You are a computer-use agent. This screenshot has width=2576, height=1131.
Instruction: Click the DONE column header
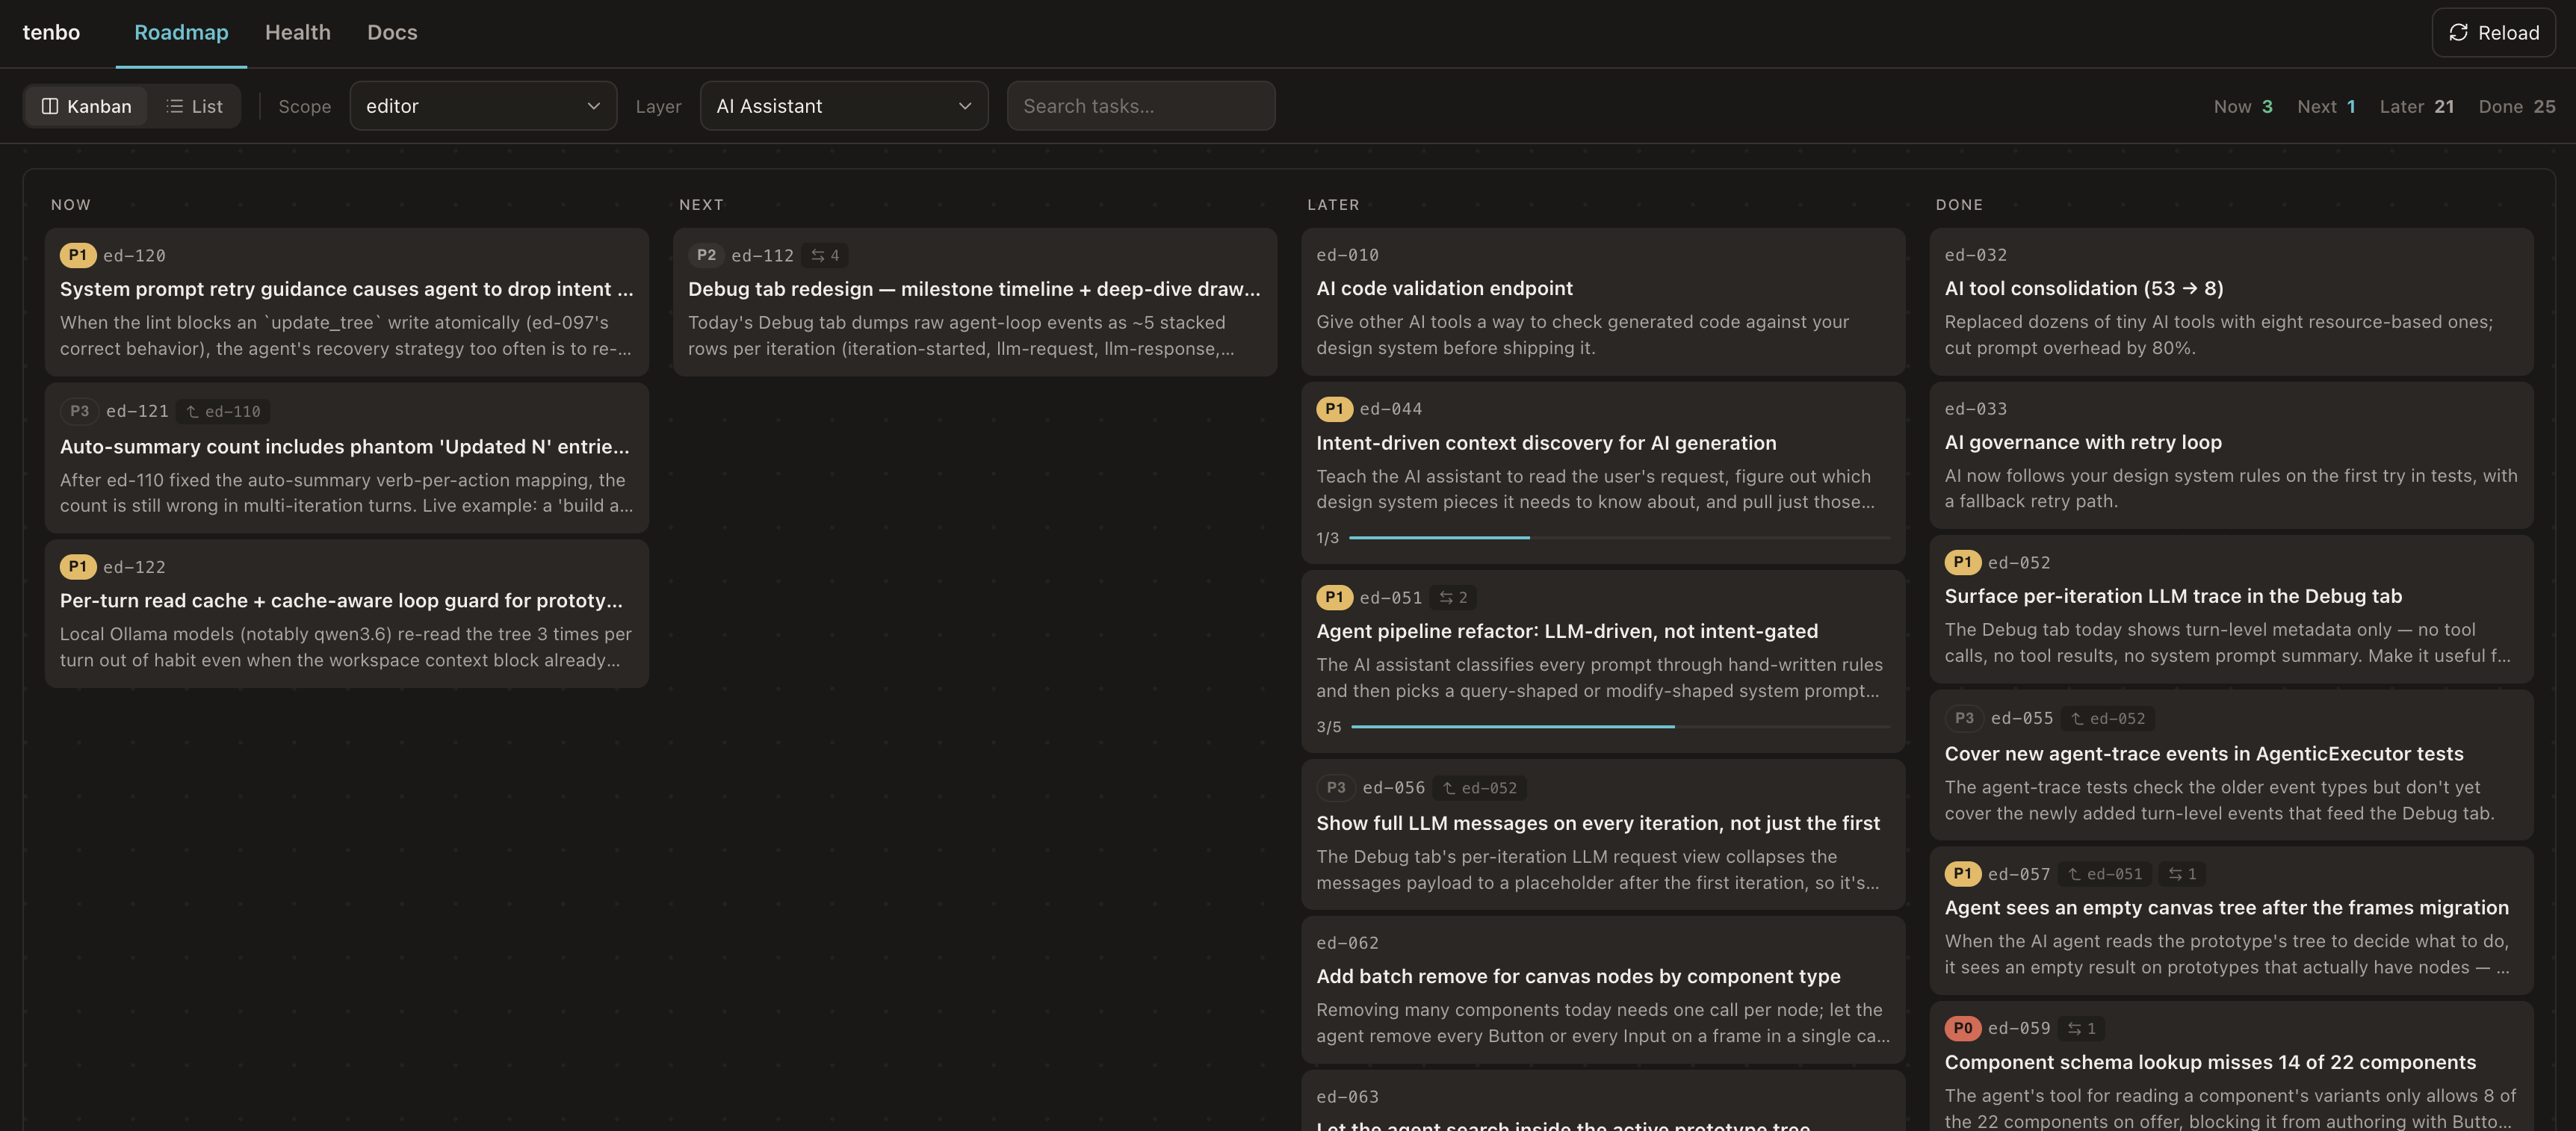coord(1959,204)
